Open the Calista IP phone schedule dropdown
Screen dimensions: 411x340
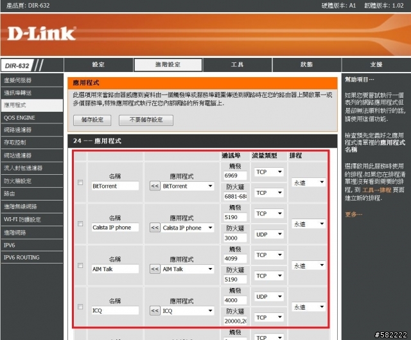[309, 224]
